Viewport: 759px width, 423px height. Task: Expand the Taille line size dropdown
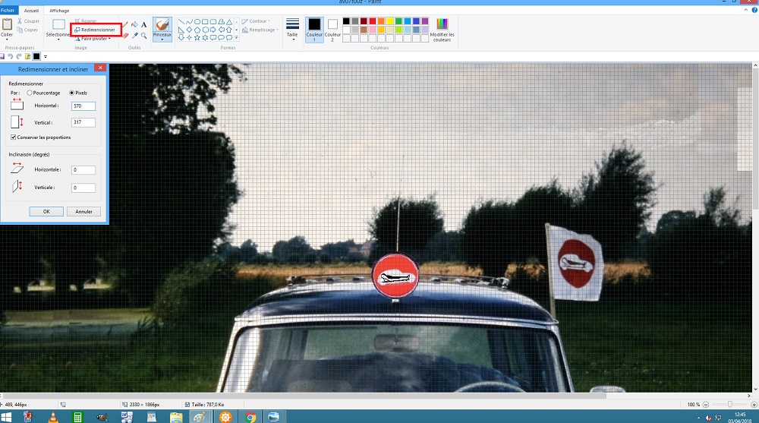tap(292, 30)
